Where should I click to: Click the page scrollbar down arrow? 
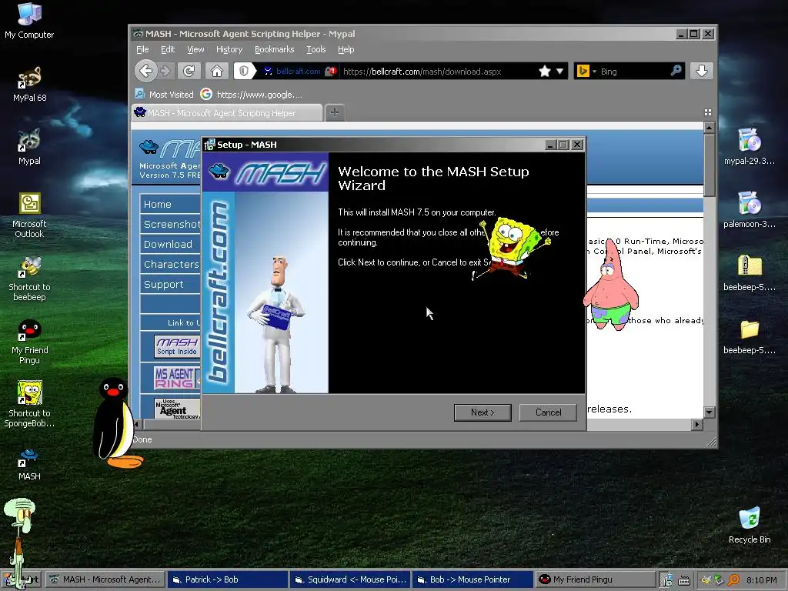[x=709, y=412]
